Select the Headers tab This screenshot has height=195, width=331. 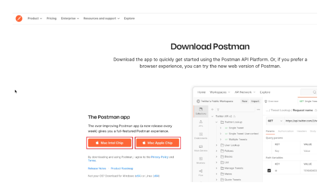302,131
